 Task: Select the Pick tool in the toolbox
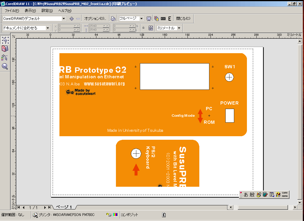5,40
